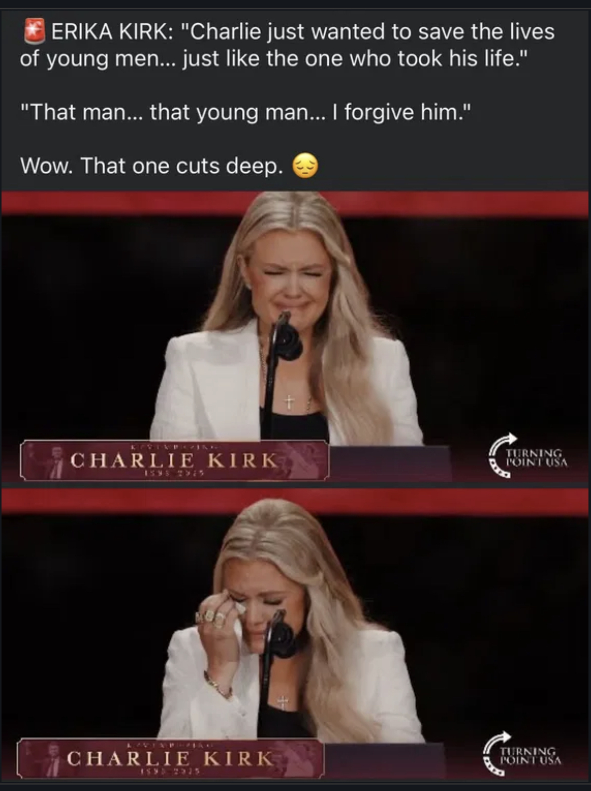Click the red stripe atop the first photo
The height and width of the screenshot is (791, 591).
point(295,204)
